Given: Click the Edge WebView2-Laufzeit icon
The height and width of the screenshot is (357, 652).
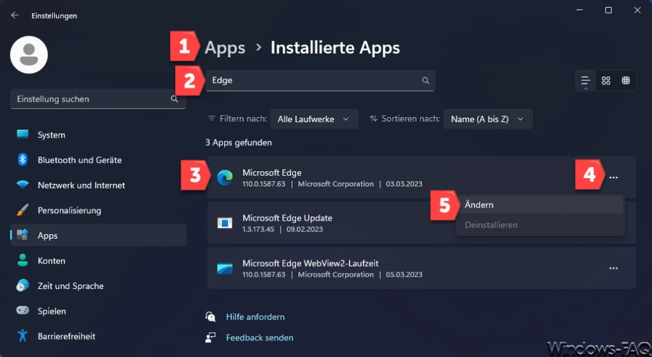Looking at the screenshot, I should tap(225, 269).
